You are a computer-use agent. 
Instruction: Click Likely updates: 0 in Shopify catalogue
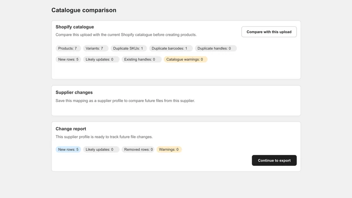click(x=101, y=59)
